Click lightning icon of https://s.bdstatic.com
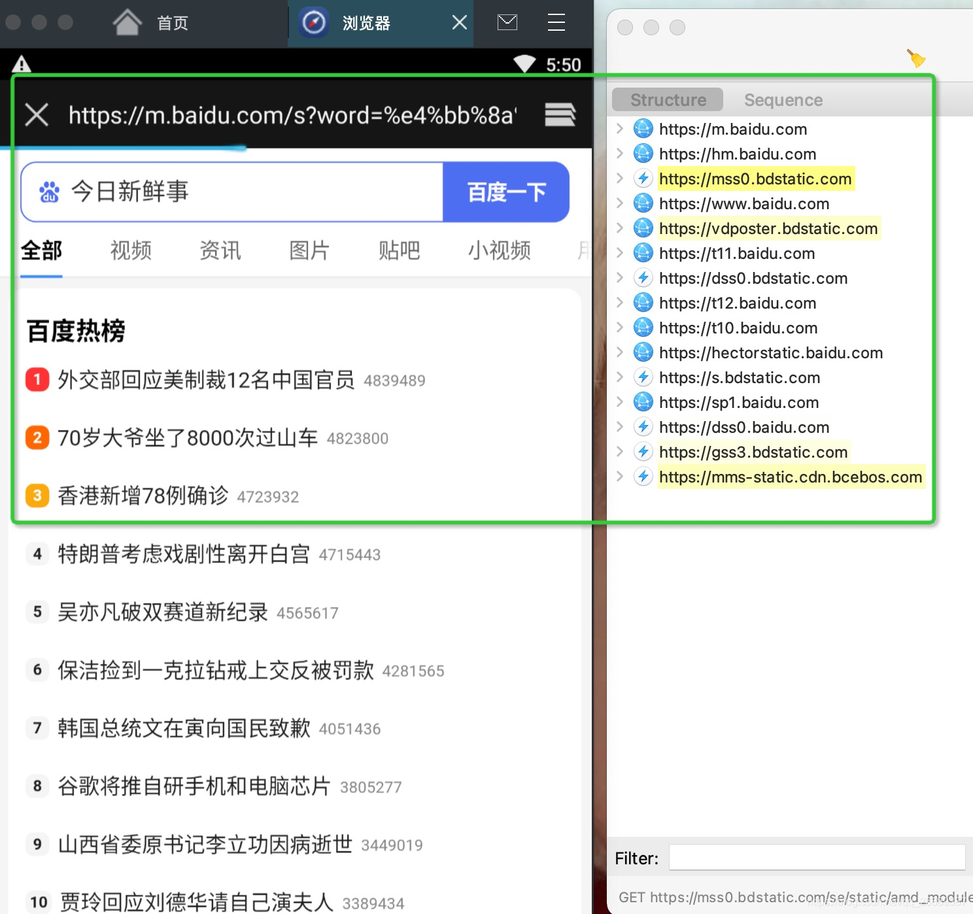 (643, 377)
